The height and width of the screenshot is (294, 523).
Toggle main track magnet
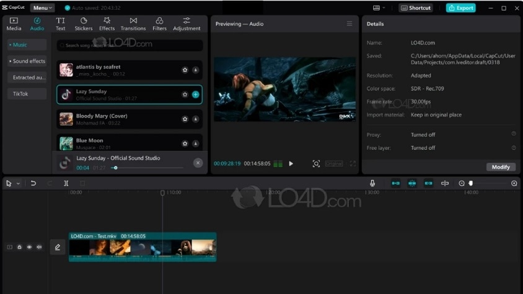click(395, 183)
